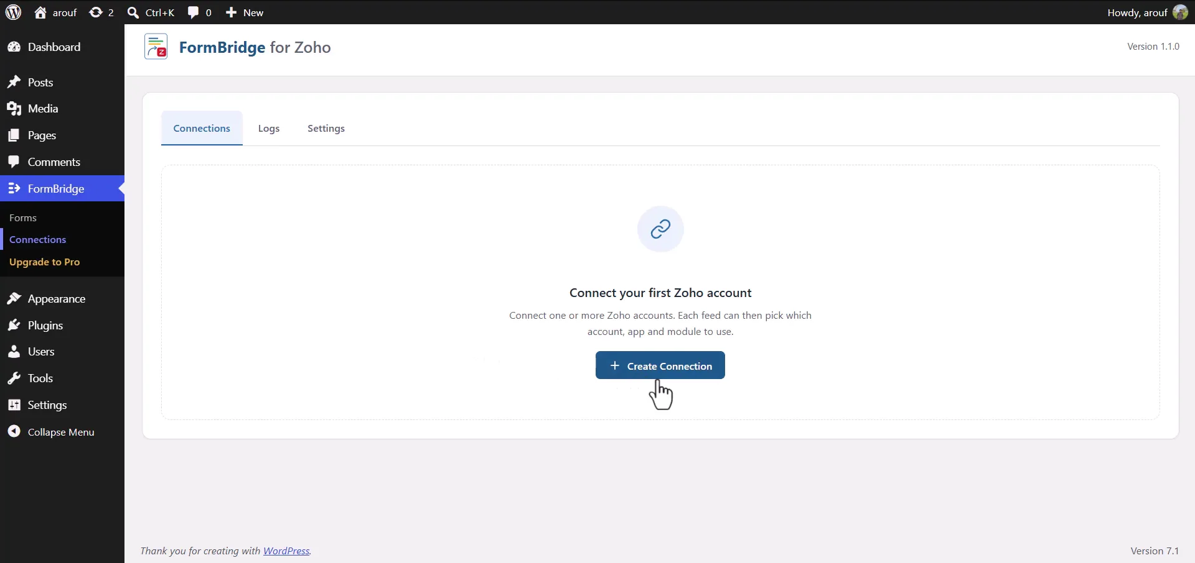
Task: Click the 'arouf' site name text
Action: tap(65, 12)
